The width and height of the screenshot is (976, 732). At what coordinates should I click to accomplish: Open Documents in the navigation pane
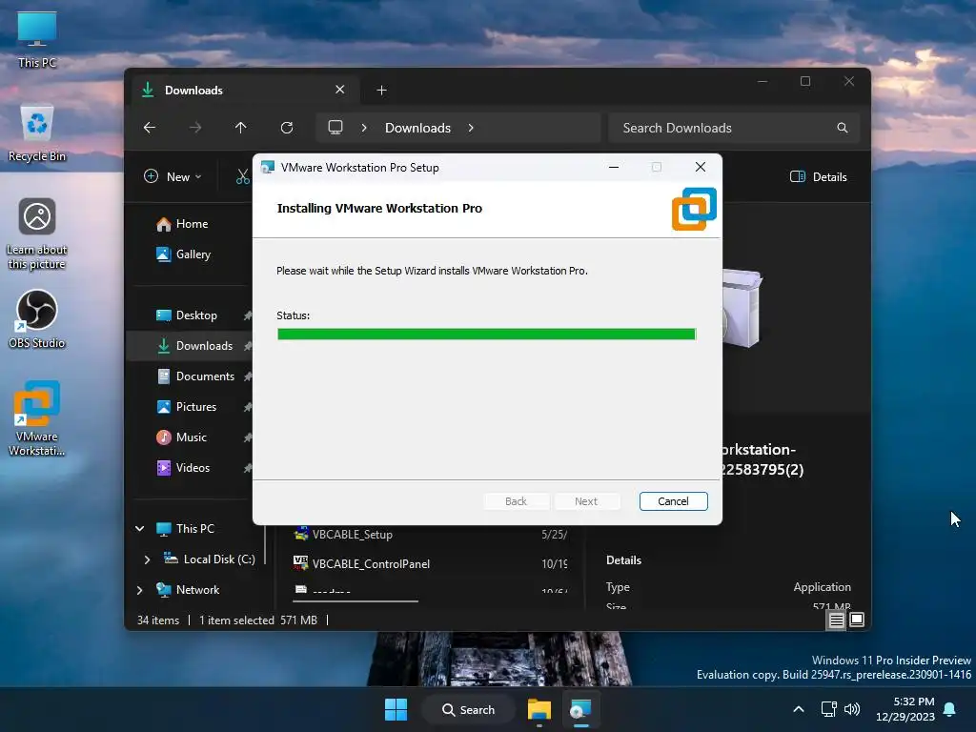[x=206, y=376]
